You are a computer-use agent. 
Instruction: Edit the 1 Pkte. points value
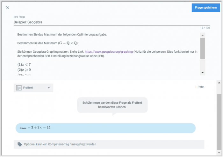(x=199, y=87)
